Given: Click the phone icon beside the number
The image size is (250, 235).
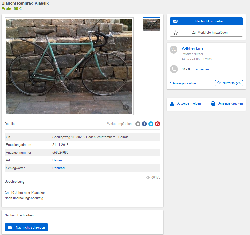Looking at the screenshot, I should coord(174,69).
